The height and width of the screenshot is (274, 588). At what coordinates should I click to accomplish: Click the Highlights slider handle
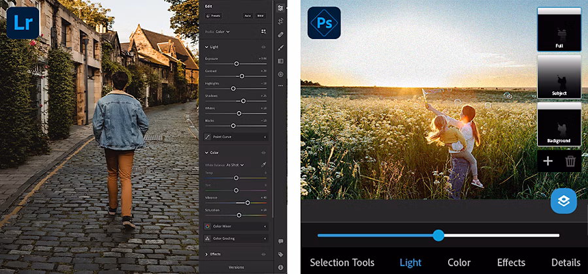point(233,89)
